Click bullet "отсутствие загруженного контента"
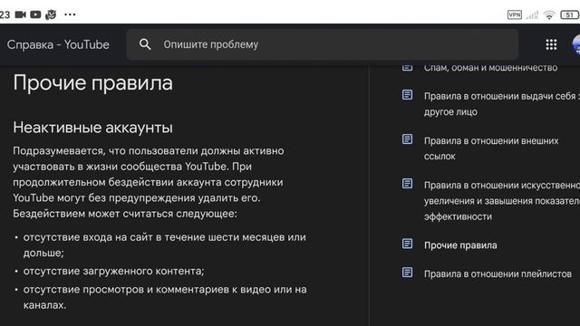Viewport: 580px width, 326px height. tap(113, 271)
